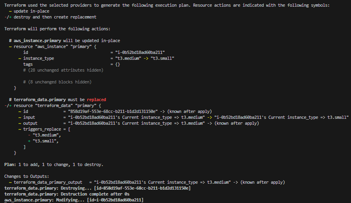Click the resource "aws_instance" "primary" line
The width and height of the screenshot is (351, 203).
(53, 46)
